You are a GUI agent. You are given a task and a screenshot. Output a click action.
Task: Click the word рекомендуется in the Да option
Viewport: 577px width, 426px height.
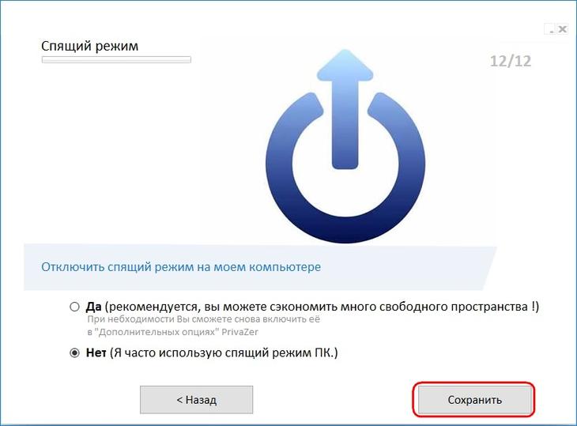coord(153,307)
